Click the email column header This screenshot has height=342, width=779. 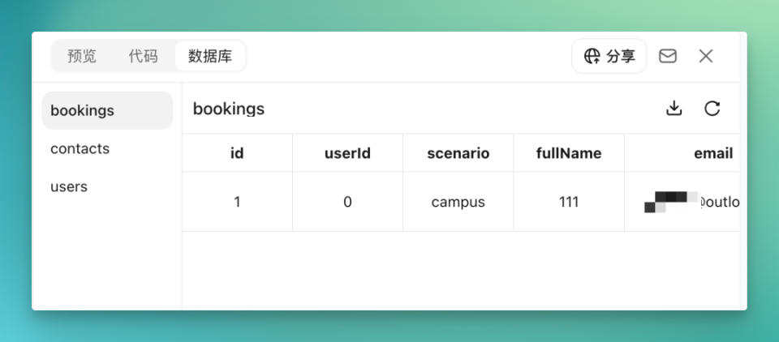click(682, 153)
